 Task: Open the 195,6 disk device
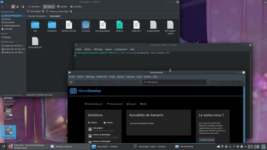(13, 52)
